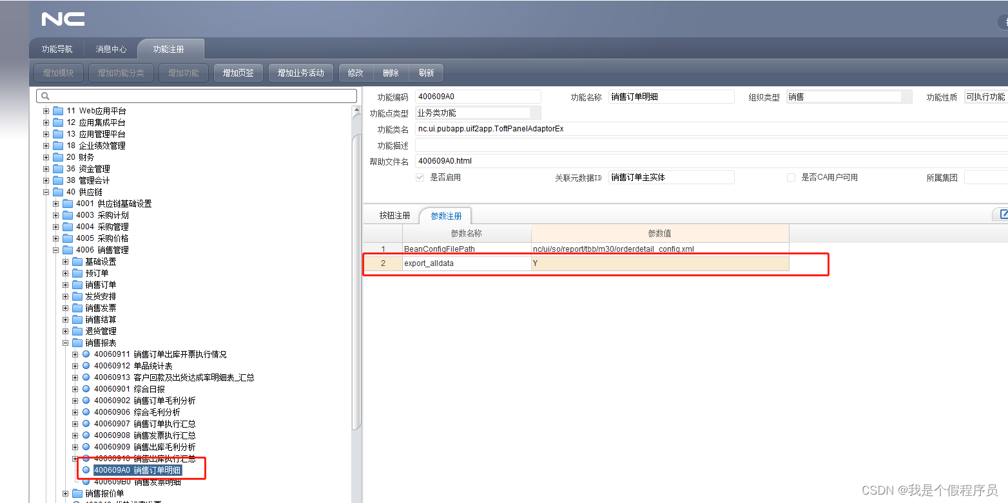Viewport: 1008px width, 503px height.
Task: Expand the 20 财务 node
Action: 46,157
